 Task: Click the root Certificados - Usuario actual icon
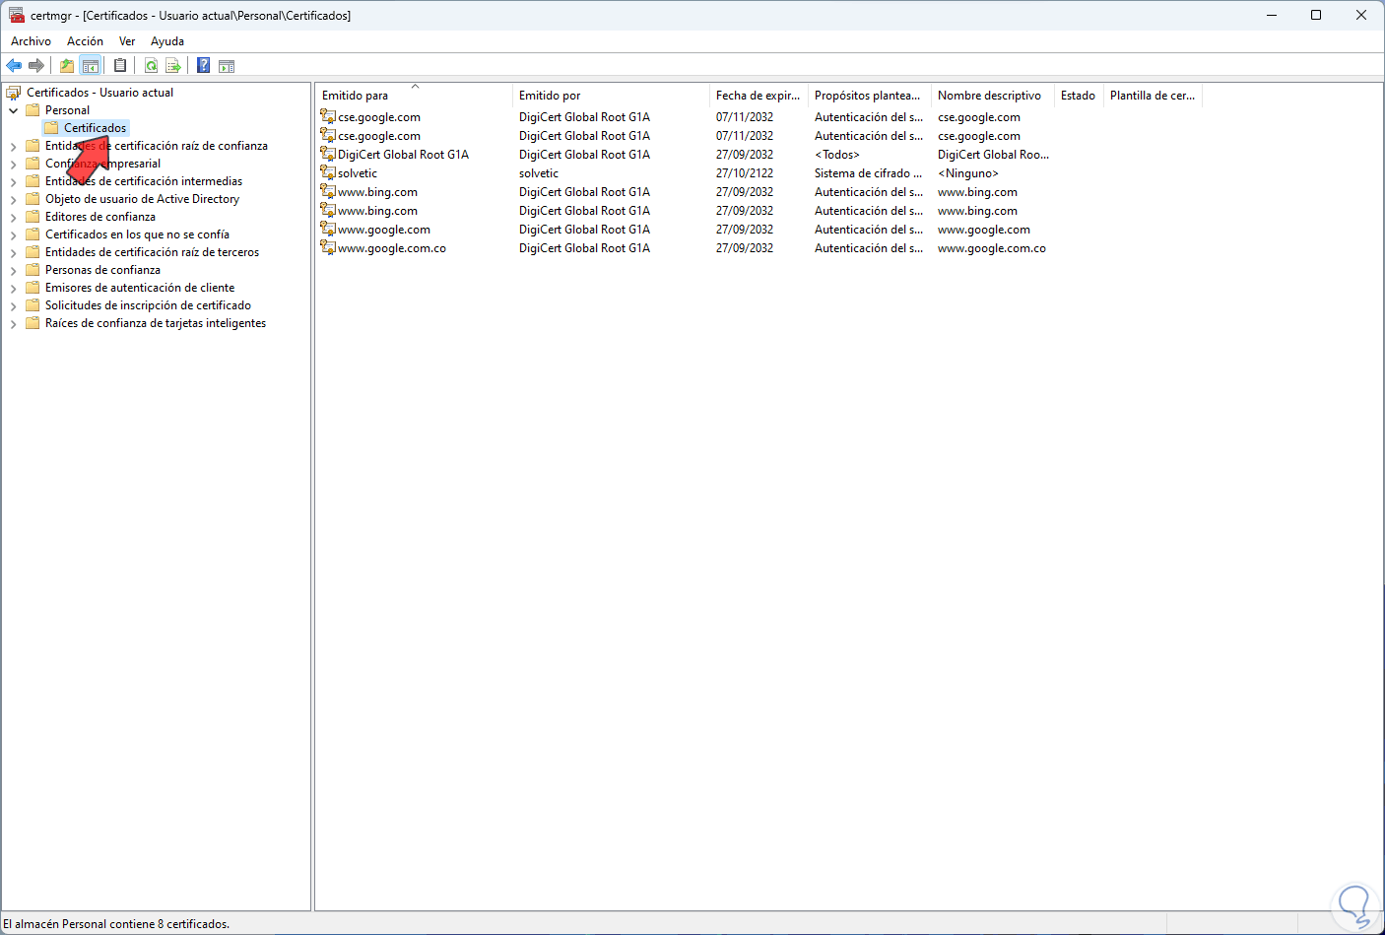(14, 93)
